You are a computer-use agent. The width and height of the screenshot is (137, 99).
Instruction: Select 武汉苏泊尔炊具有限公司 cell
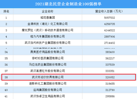[48, 77]
